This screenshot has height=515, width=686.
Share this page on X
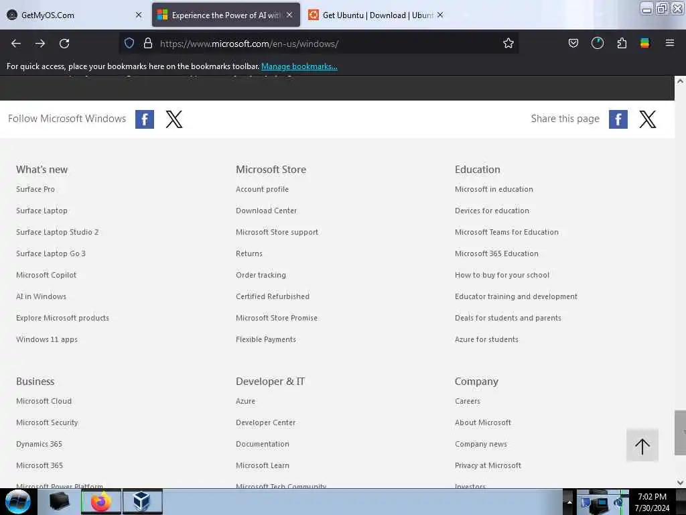[648, 119]
